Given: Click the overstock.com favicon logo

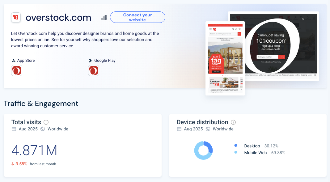Looking at the screenshot, I should 16,17.
